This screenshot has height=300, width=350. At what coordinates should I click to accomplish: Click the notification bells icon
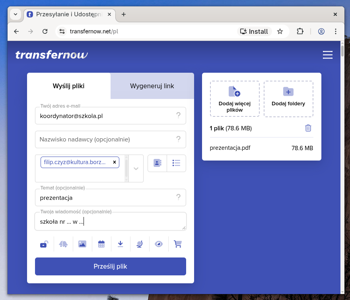(x=63, y=244)
